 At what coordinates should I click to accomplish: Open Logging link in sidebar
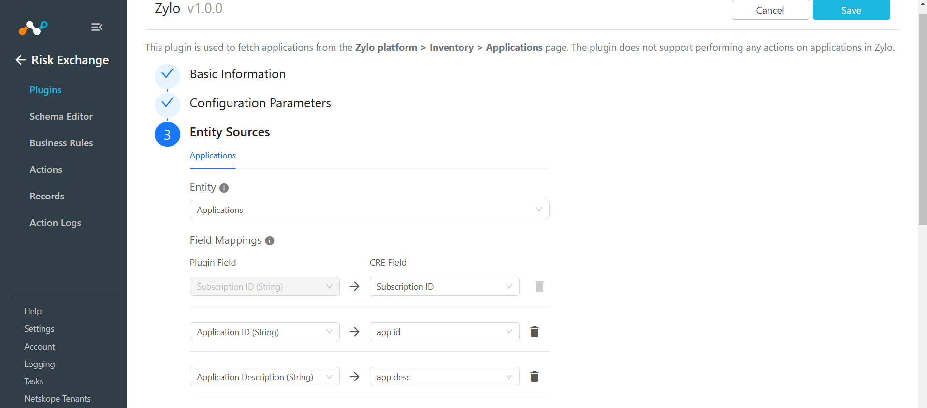coord(40,364)
